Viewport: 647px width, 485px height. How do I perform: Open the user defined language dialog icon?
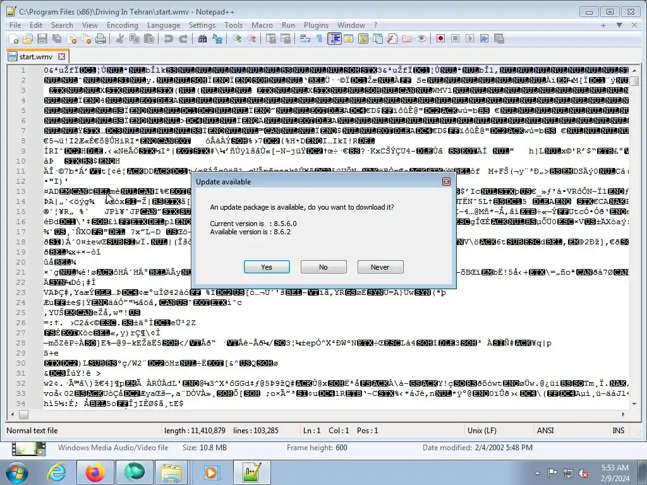(349, 39)
